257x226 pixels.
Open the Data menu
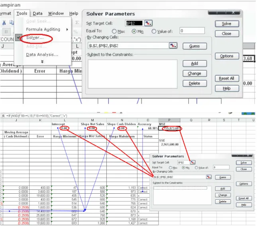click(x=37, y=14)
